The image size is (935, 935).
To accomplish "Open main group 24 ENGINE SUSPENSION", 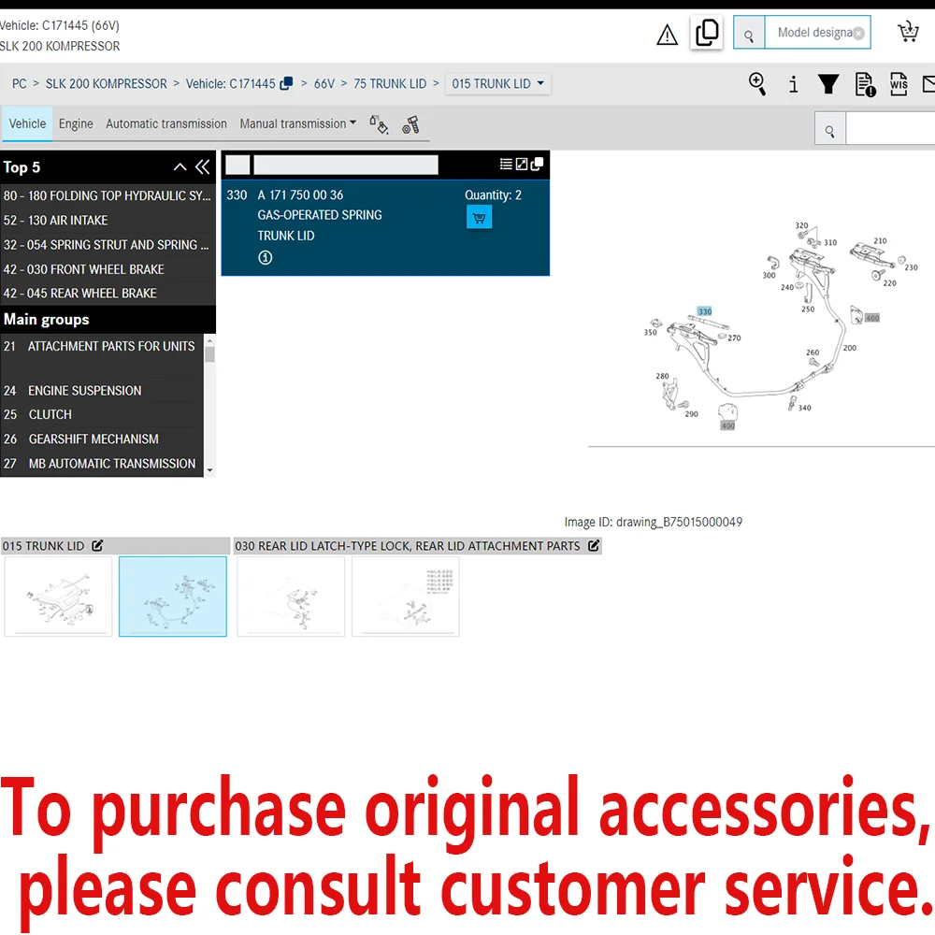I will coord(101,391).
